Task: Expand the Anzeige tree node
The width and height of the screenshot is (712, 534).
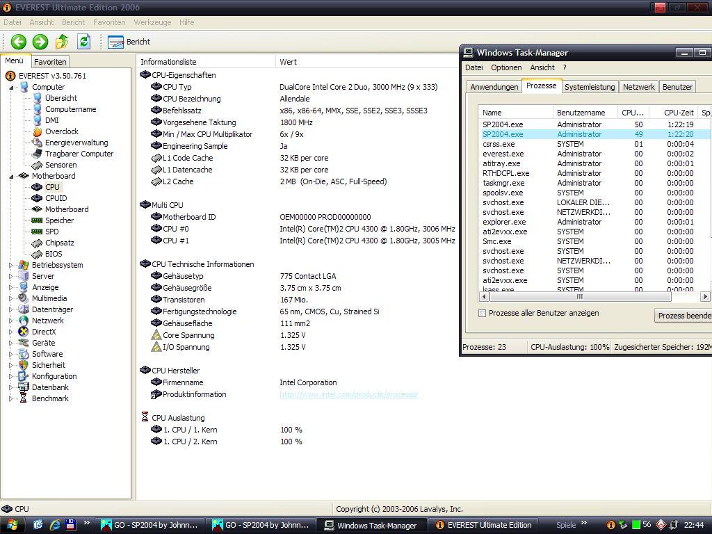Action: pyautogui.click(x=11, y=287)
